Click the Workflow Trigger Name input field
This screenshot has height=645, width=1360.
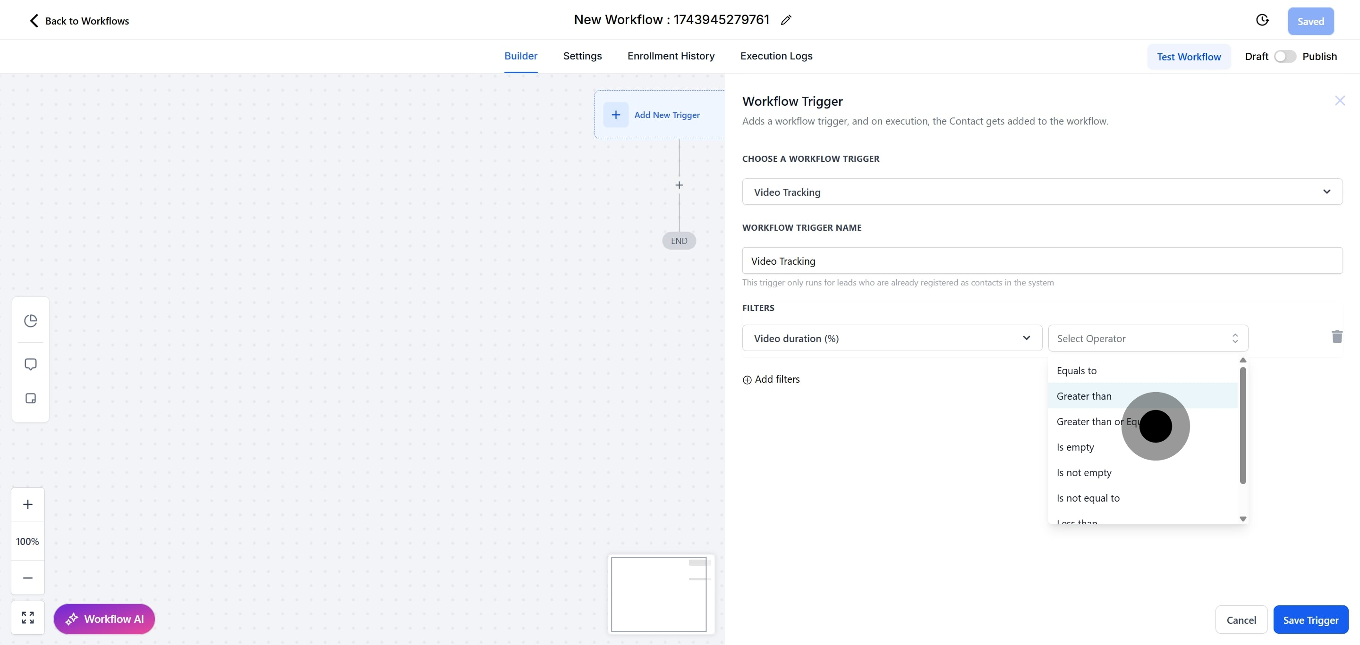pos(1042,260)
